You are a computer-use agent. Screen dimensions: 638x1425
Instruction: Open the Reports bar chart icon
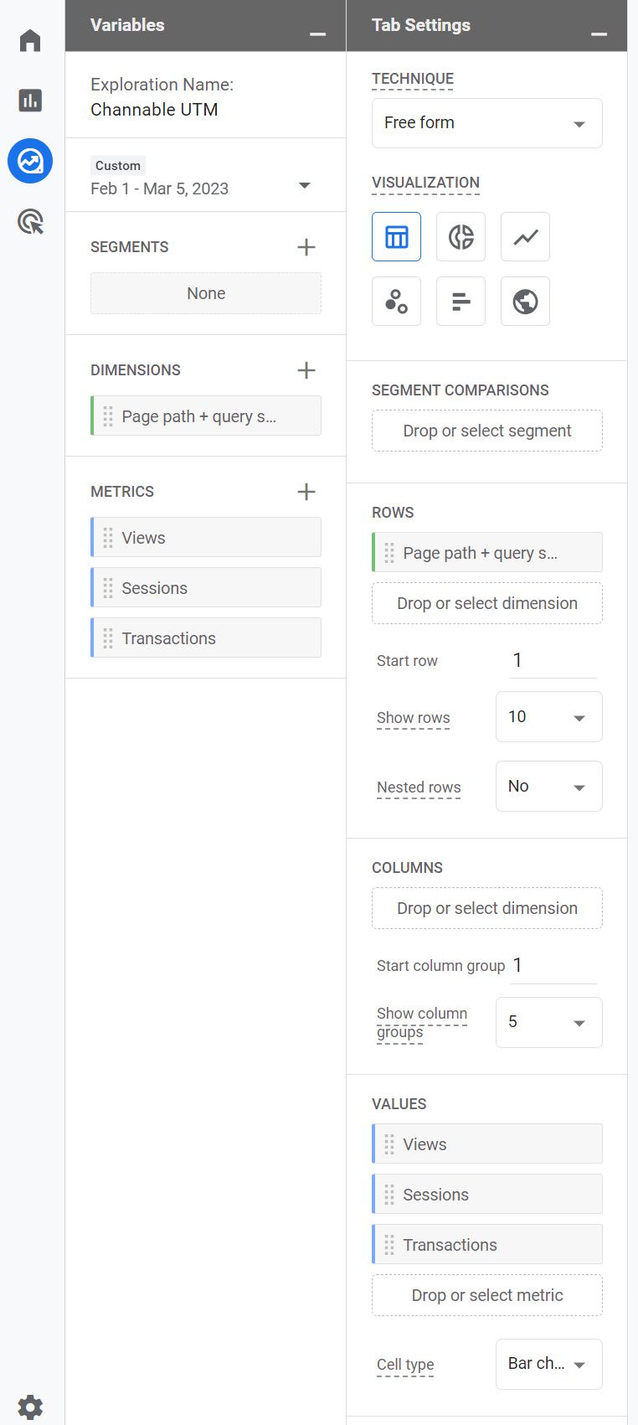tap(30, 101)
